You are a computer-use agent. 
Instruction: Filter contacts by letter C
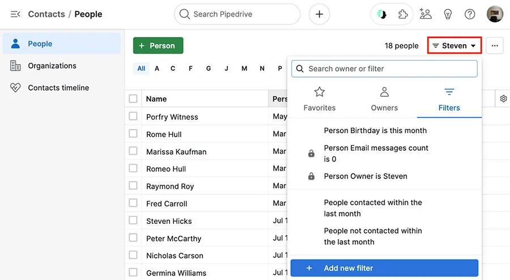point(173,68)
